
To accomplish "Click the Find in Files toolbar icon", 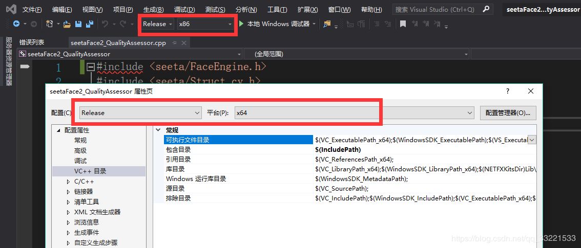I will coord(327,24).
